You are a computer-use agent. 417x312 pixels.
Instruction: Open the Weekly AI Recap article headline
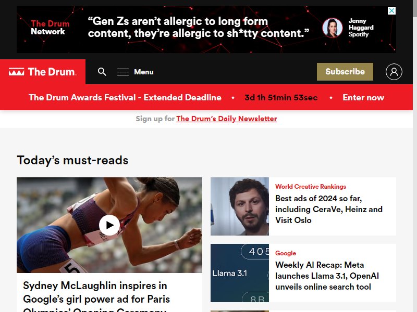click(327, 276)
